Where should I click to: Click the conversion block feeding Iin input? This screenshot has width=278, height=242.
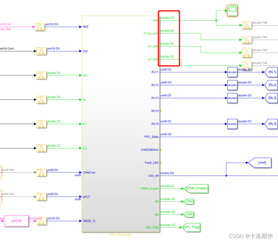(41, 100)
